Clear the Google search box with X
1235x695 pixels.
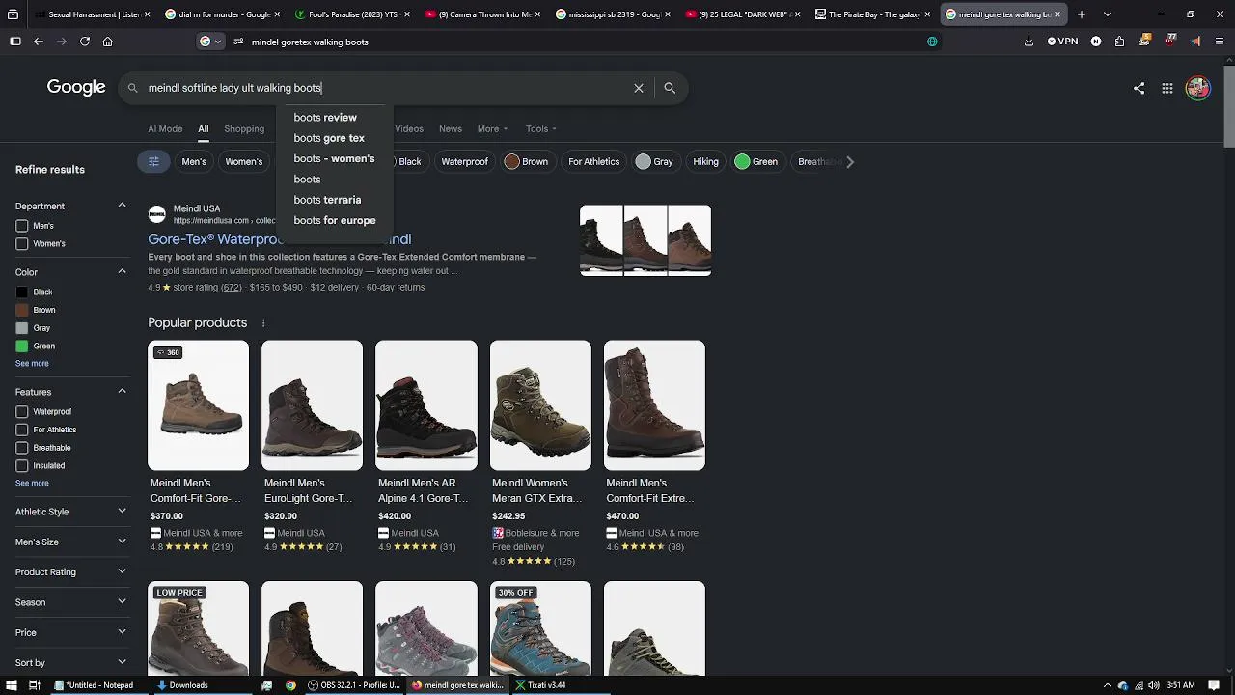click(639, 88)
